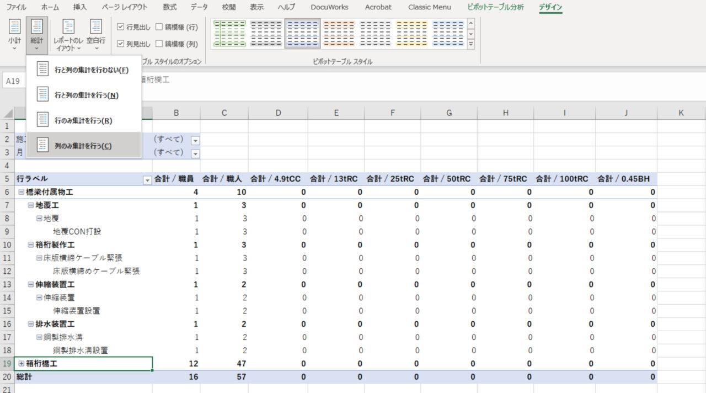Viewport: 706px width, 393px height.
Task: Switch to the データ tab
Action: pos(199,7)
